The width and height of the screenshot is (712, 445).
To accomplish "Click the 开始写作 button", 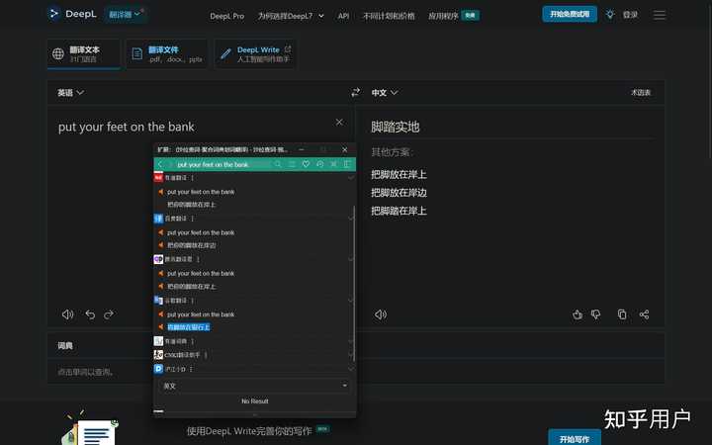I will point(575,438).
